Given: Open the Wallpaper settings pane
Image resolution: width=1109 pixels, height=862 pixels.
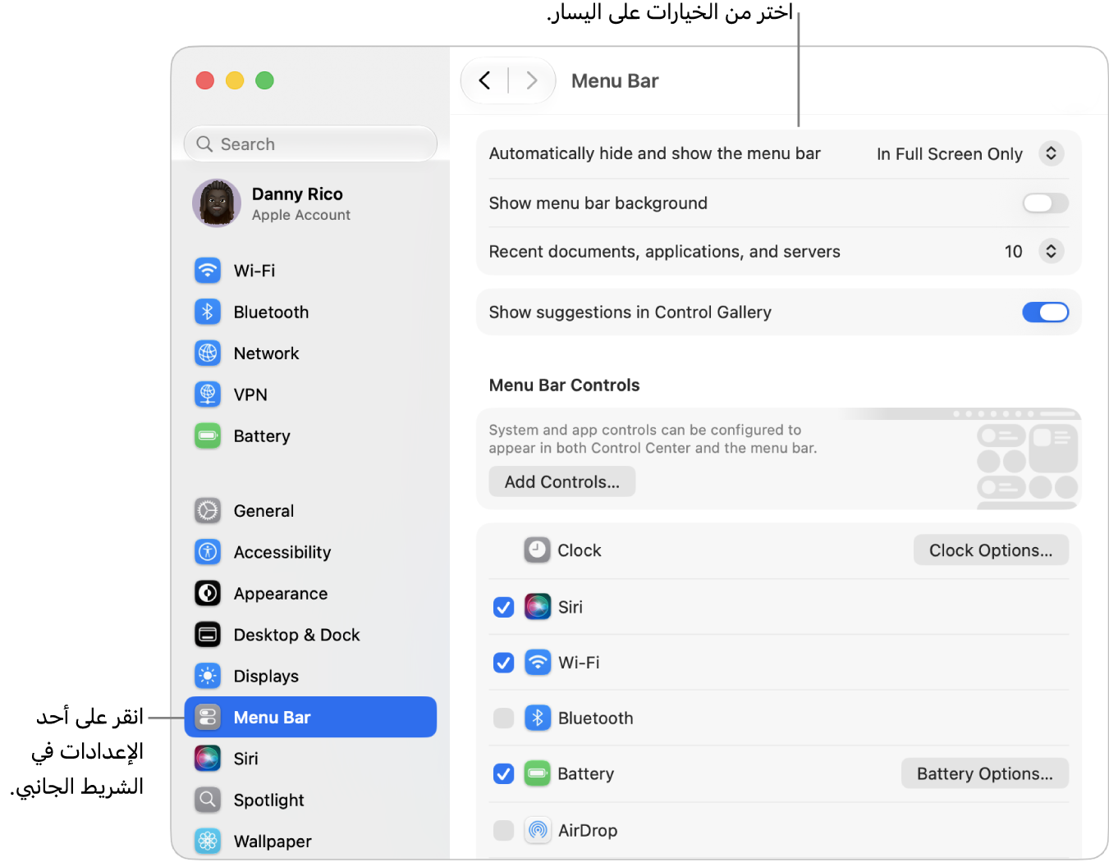Looking at the screenshot, I should [x=310, y=841].
